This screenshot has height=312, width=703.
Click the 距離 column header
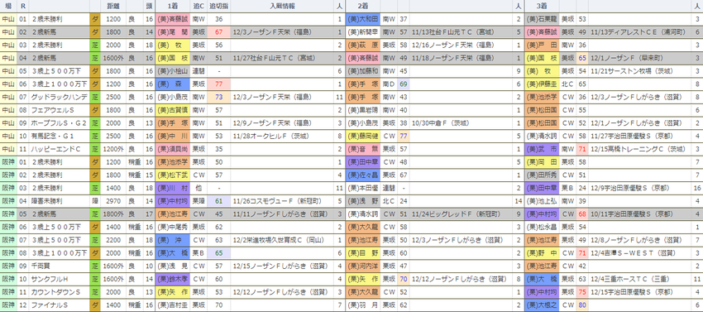pos(113,7)
